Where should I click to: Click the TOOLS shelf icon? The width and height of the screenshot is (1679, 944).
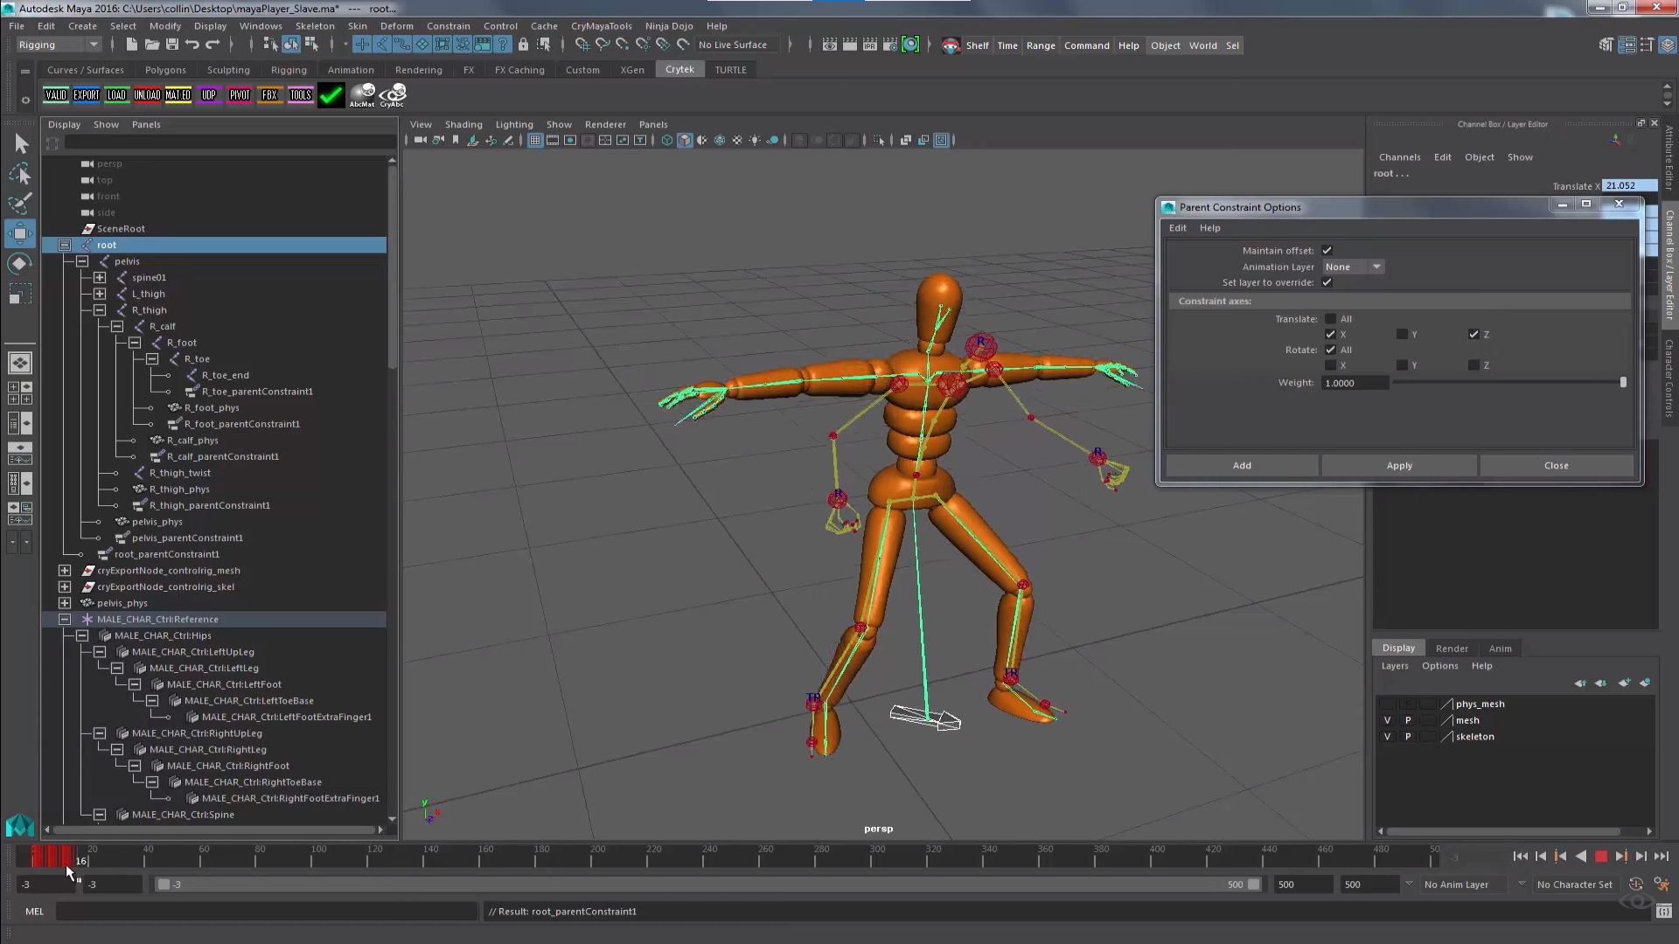pyautogui.click(x=300, y=95)
